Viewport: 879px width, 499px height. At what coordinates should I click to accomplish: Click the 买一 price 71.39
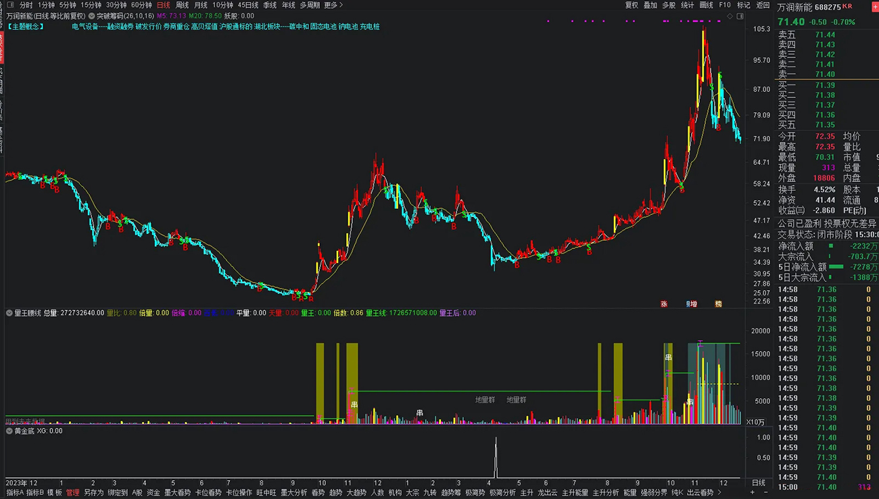[x=825, y=85]
